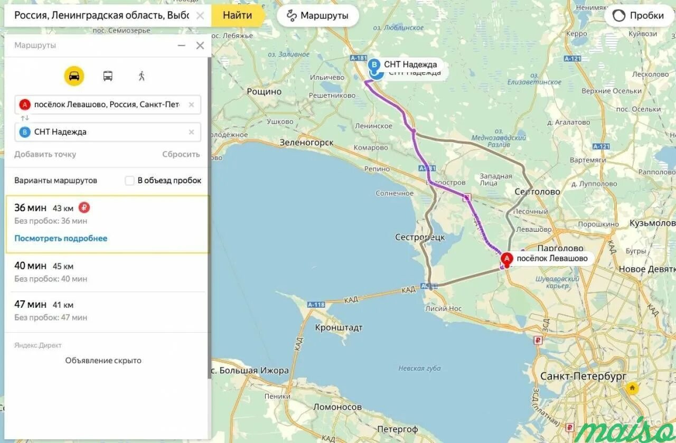
Task: Click Ломоносов label on map
Action: [337, 407]
